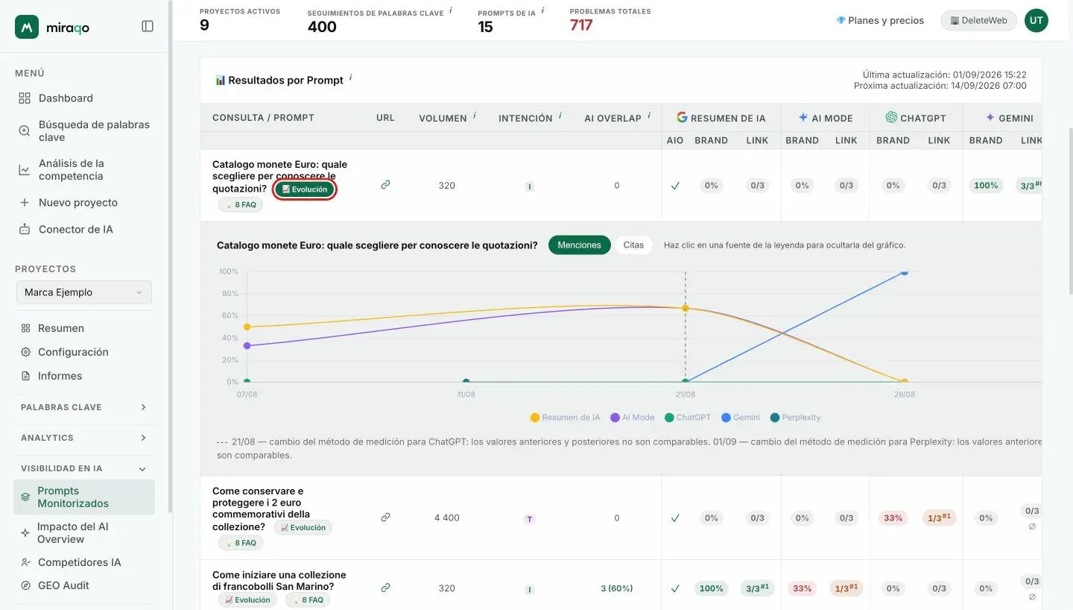Open URL link icon for Come conservare row
Image resolution: width=1073 pixels, height=610 pixels.
tap(385, 517)
